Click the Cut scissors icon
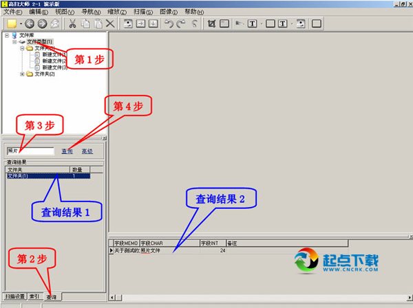Image resolution: width=413 pixels, height=308 pixels. (72, 23)
